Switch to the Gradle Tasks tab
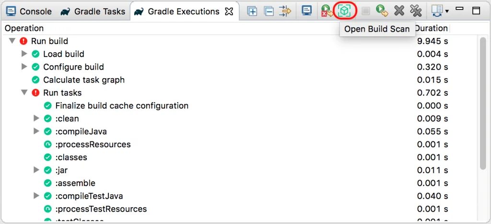 [x=93, y=11]
